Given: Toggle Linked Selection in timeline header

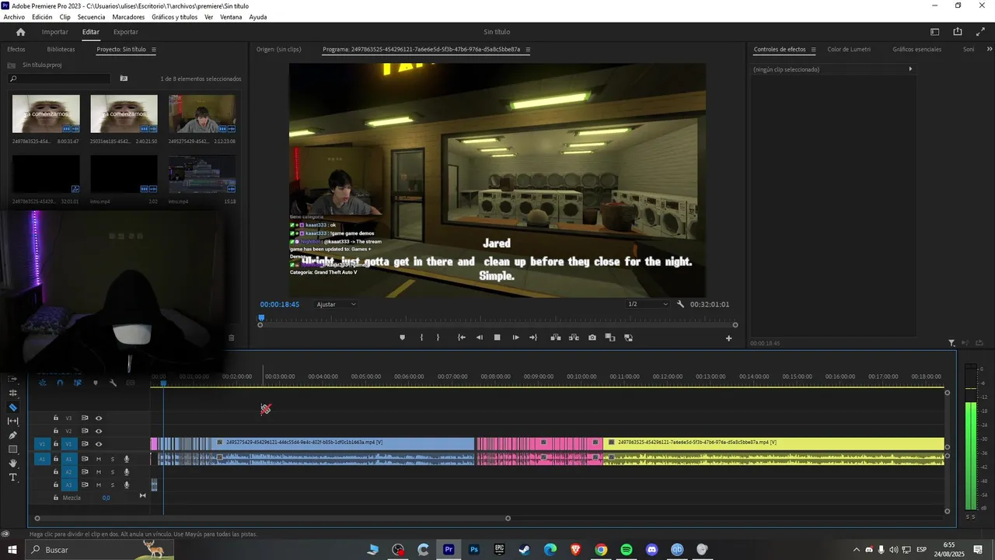Looking at the screenshot, I should click(x=78, y=383).
